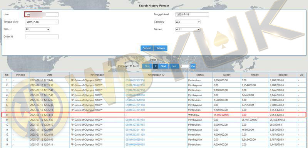Select page 1 in pagination
Screen dimensions: 308x148
point(155,66)
